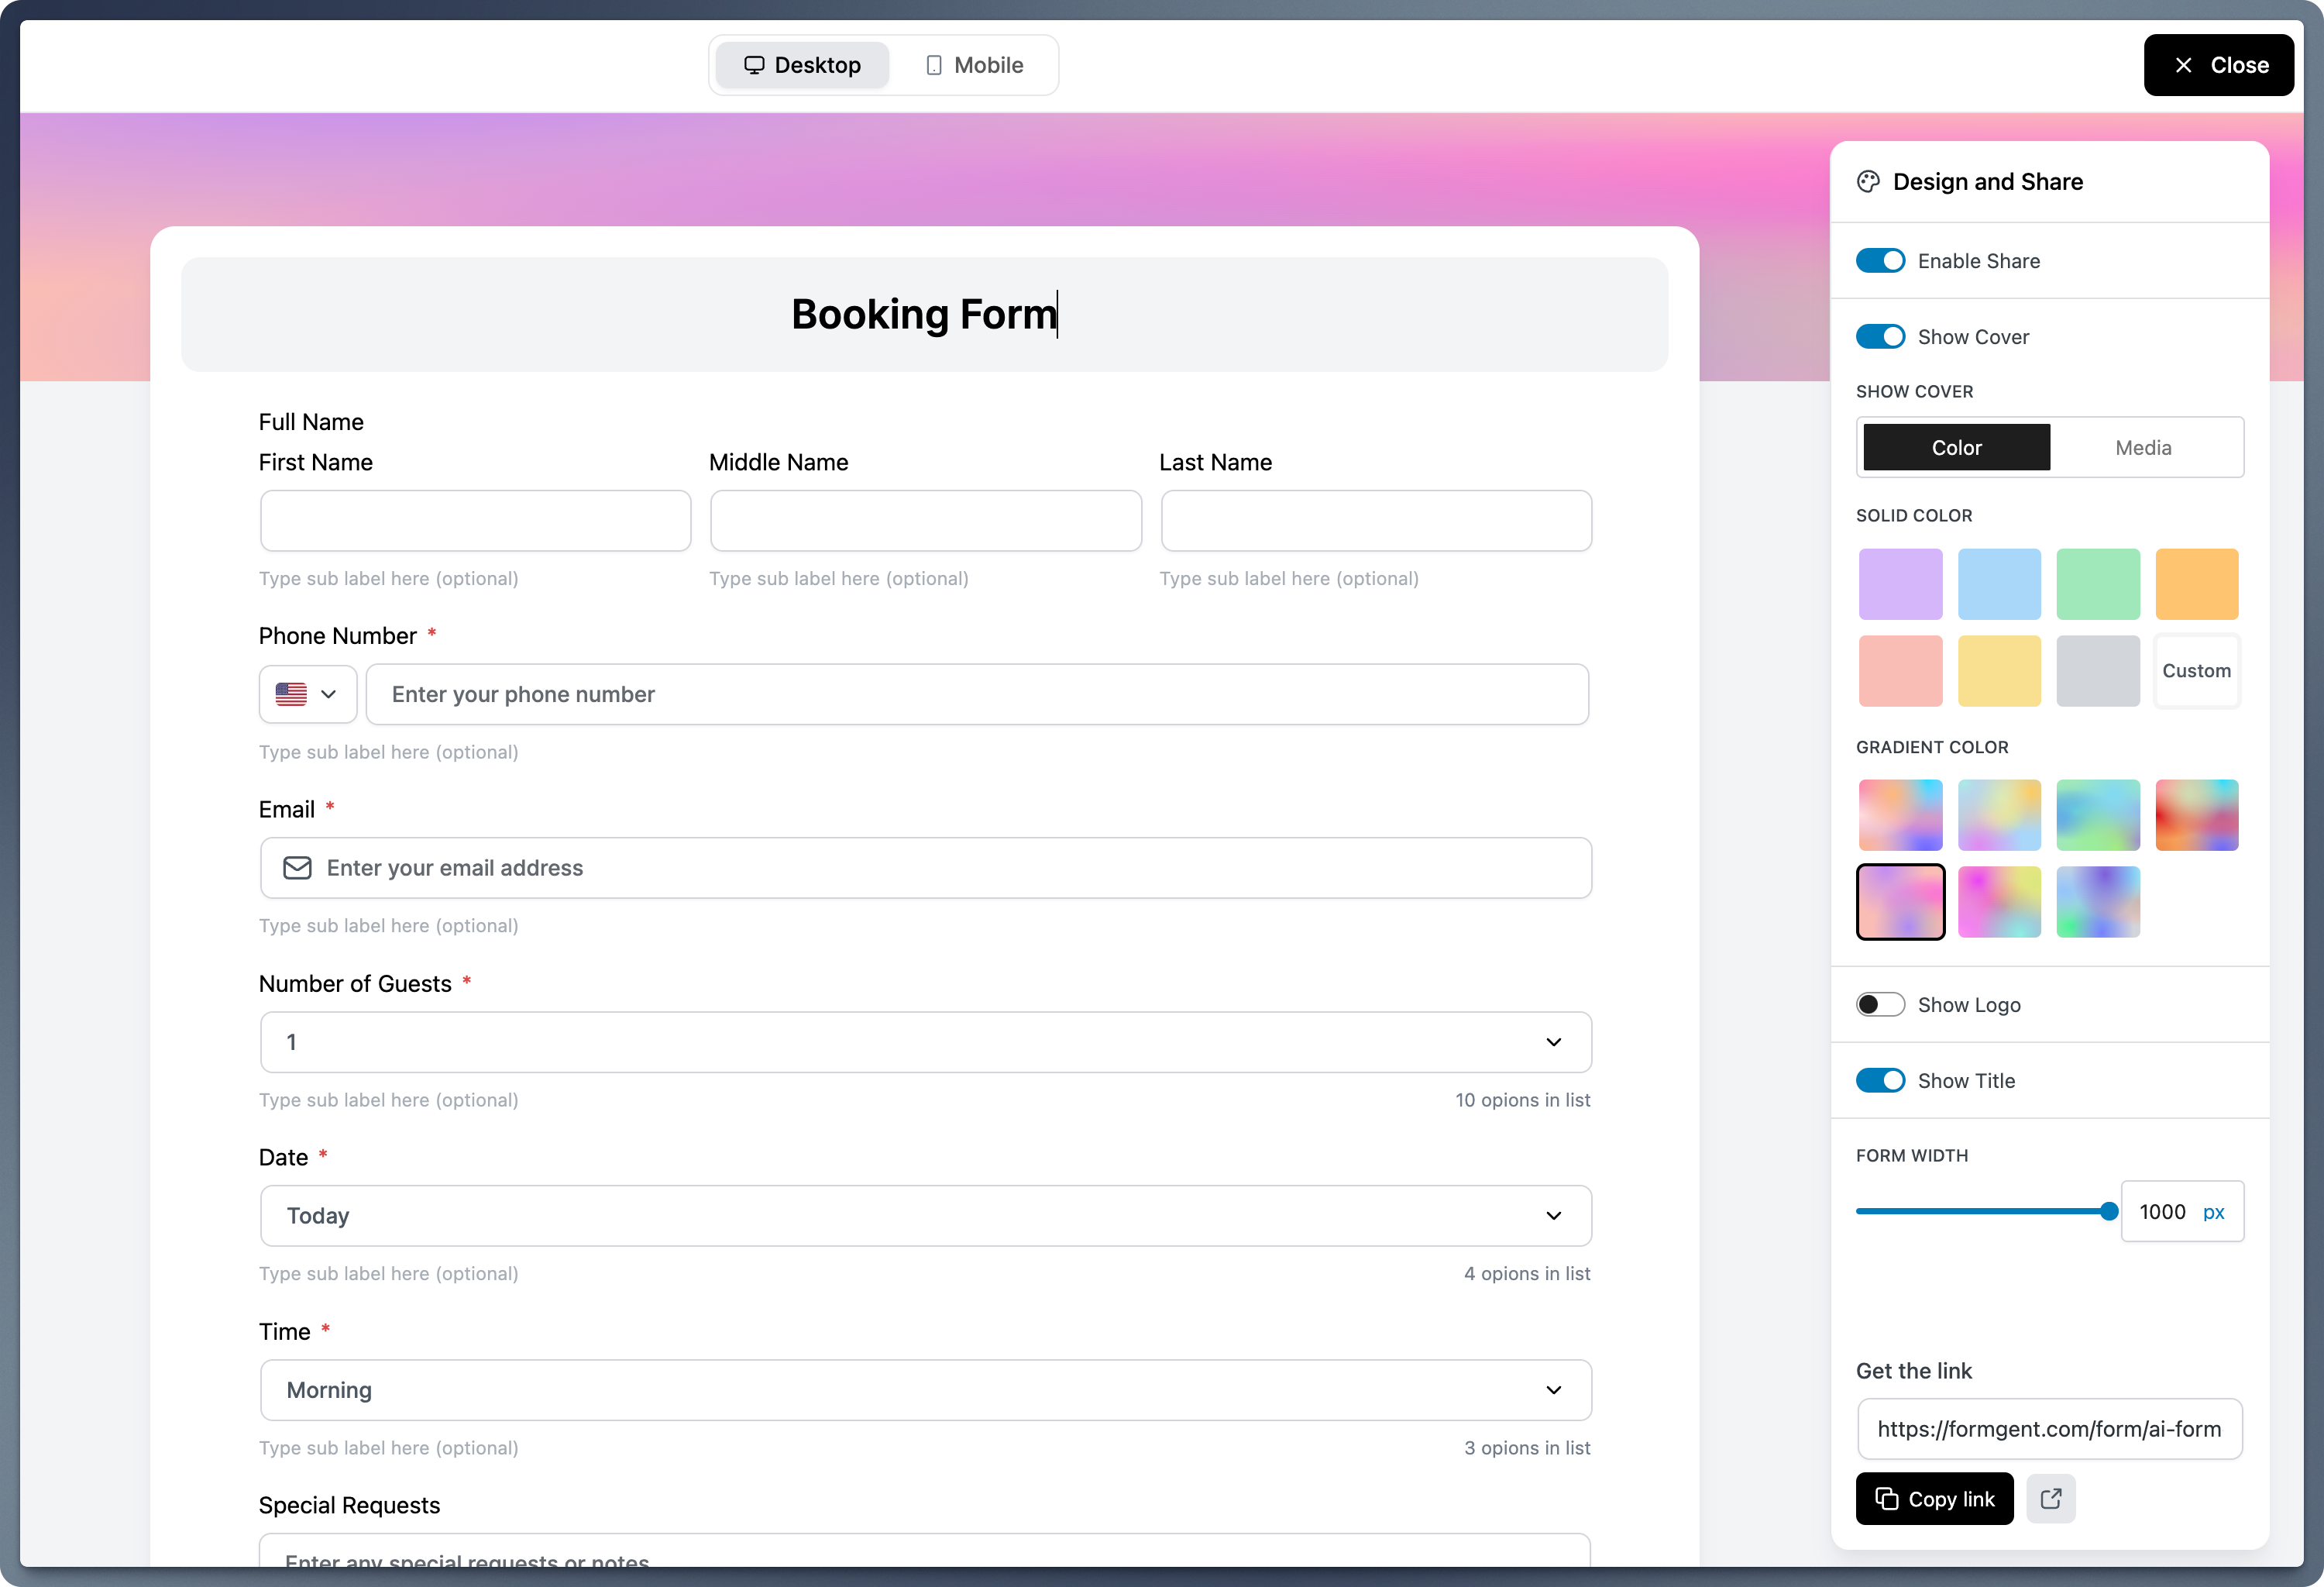2324x1587 pixels.
Task: Click sub label under Phone Number field
Action: (x=388, y=752)
